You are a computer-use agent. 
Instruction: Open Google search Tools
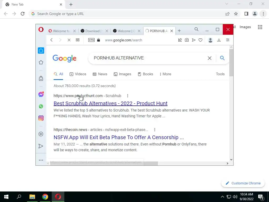point(220,74)
